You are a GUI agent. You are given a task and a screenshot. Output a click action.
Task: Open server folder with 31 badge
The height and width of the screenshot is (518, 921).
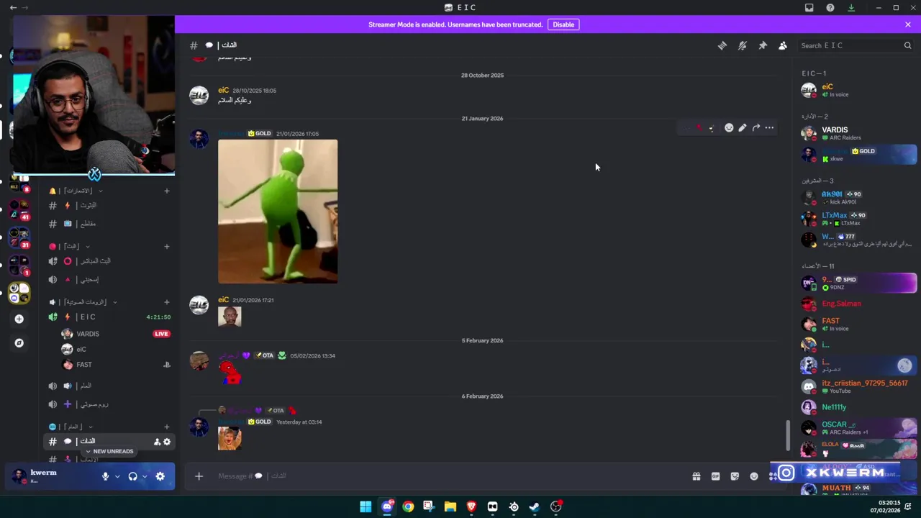pyautogui.click(x=19, y=237)
